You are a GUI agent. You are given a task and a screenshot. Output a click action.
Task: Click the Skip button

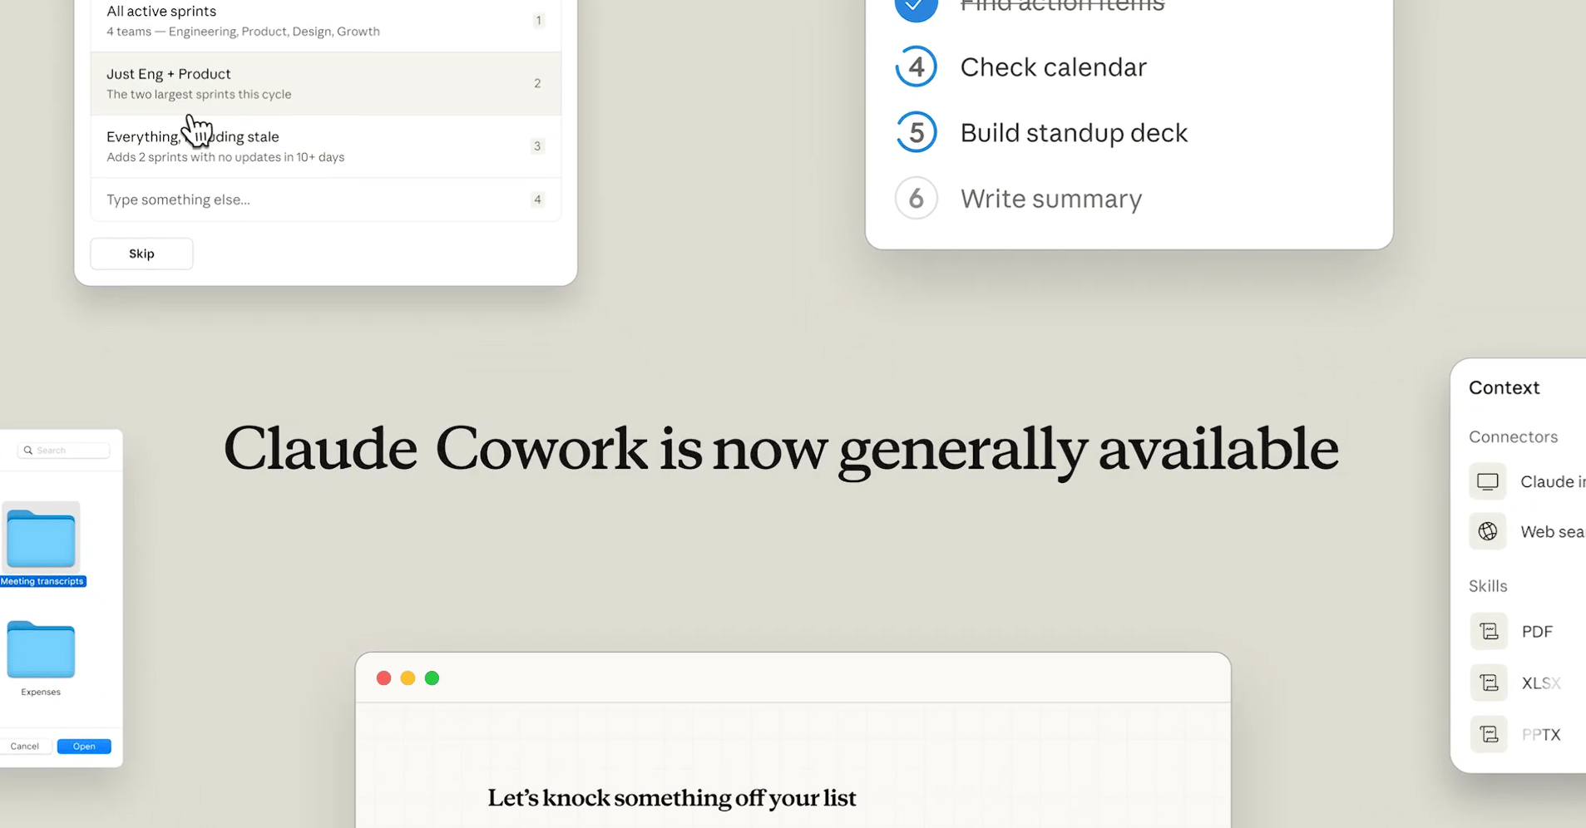141,254
